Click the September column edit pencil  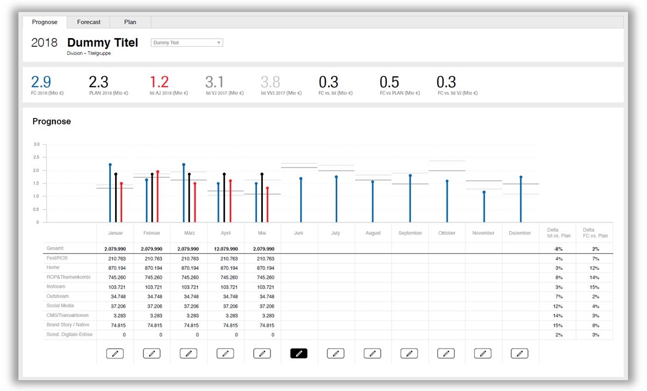[409, 353]
